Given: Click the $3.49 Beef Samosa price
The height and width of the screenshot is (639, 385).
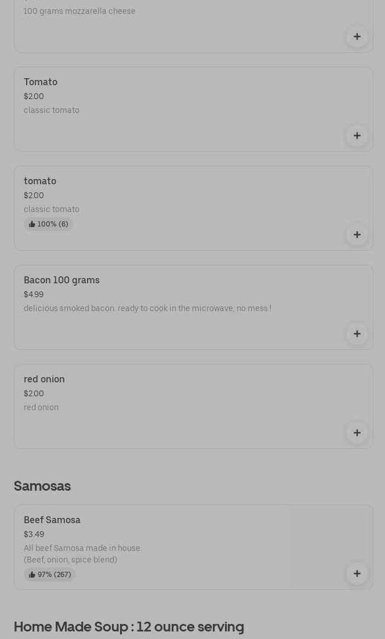Looking at the screenshot, I should pyautogui.click(x=34, y=535).
